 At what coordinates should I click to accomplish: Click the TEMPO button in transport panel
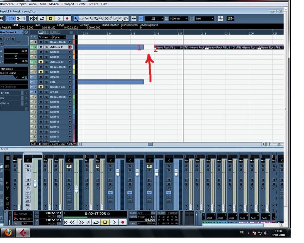(133, 217)
